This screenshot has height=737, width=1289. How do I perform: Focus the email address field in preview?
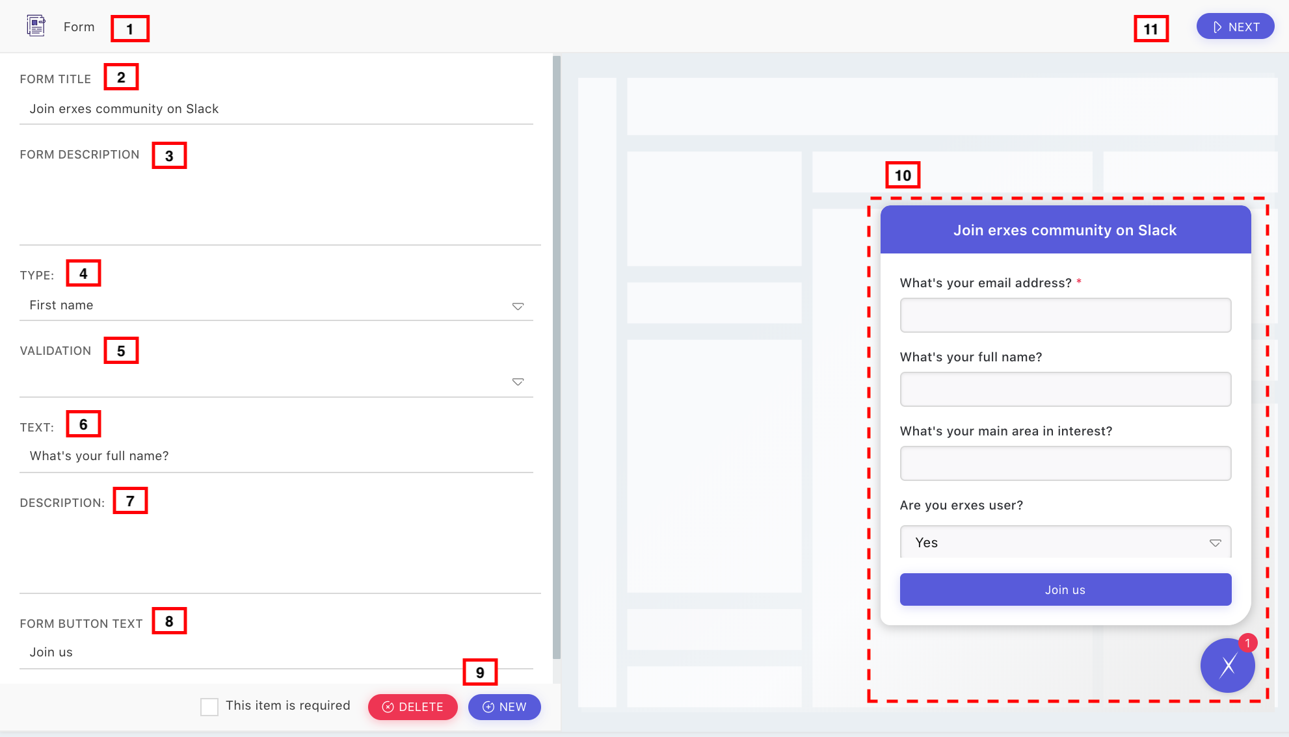[1065, 315]
